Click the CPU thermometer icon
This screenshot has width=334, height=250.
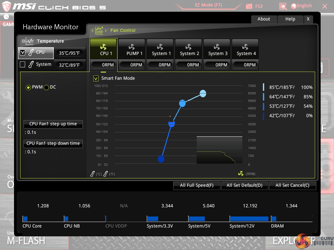(31, 52)
